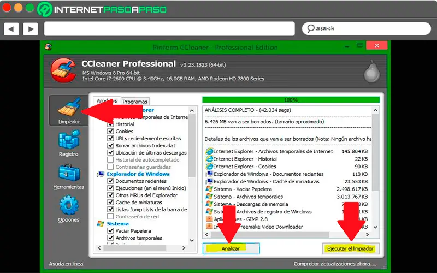Click the Piriform pear icon
The width and height of the screenshot is (437, 273).
tap(372, 72)
